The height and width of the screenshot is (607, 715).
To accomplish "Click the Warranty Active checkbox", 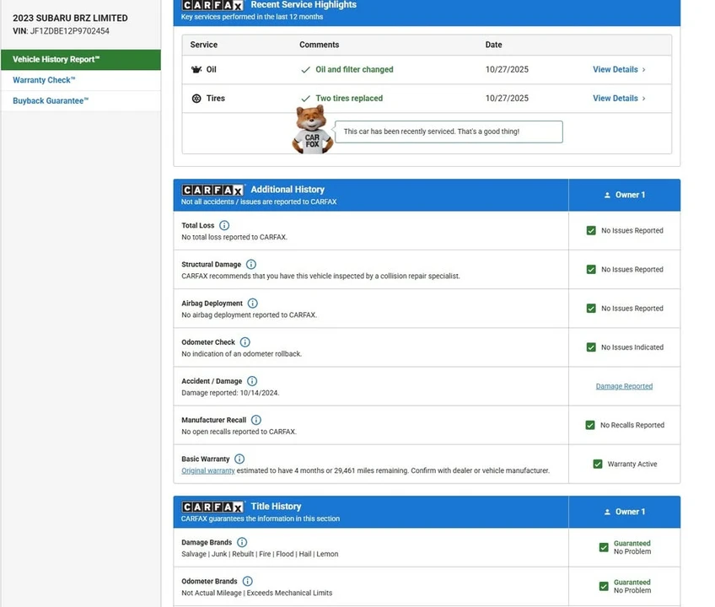I will (597, 464).
